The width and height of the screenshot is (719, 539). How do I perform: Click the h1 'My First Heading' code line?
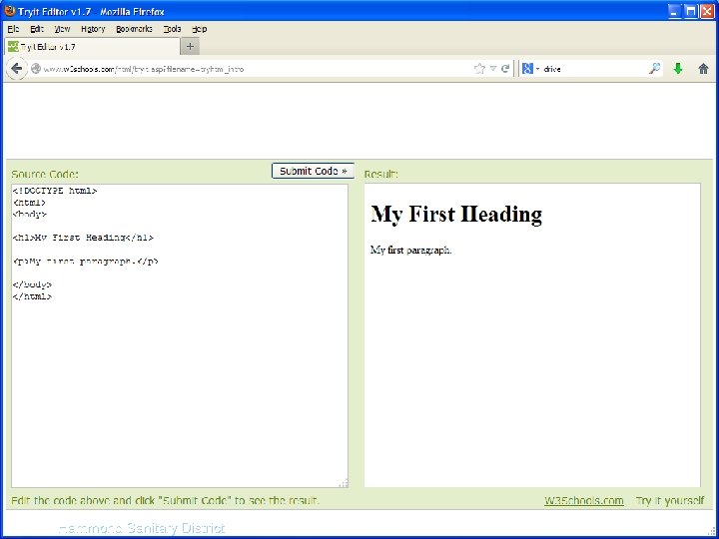coord(83,238)
